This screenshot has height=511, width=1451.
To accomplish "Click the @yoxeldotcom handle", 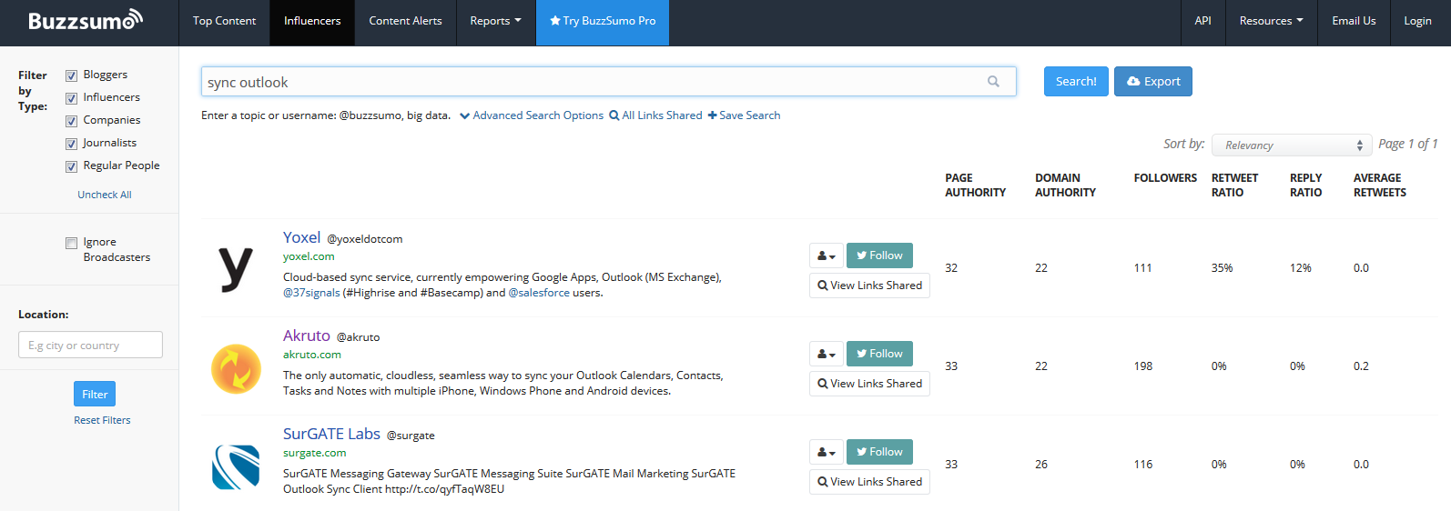I will 364,239.
